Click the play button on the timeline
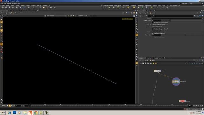The height and width of the screenshot is (115, 204). [x=12, y=106]
